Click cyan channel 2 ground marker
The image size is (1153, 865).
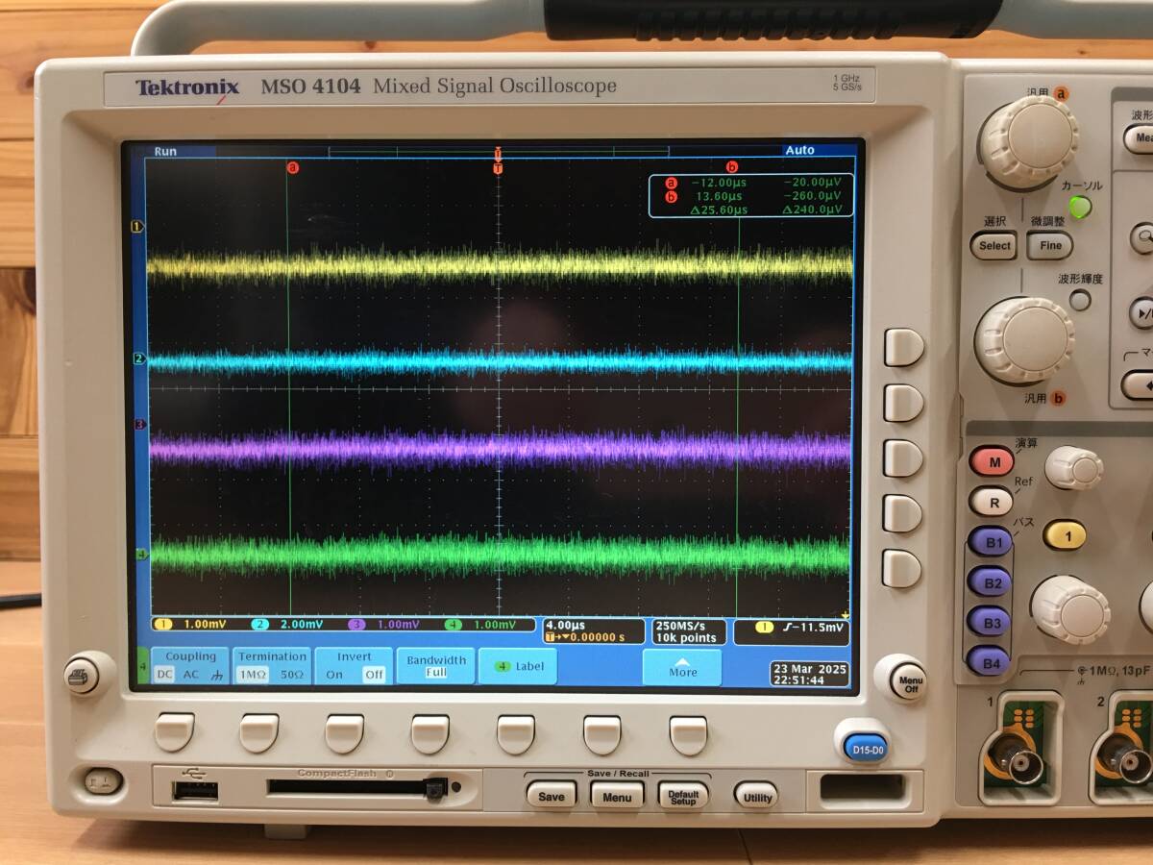(x=137, y=358)
